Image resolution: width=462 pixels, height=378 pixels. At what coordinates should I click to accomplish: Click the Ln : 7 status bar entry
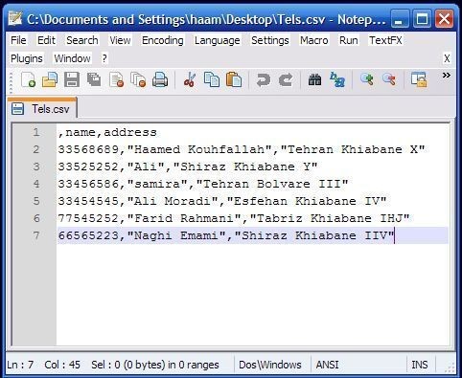[x=20, y=365]
